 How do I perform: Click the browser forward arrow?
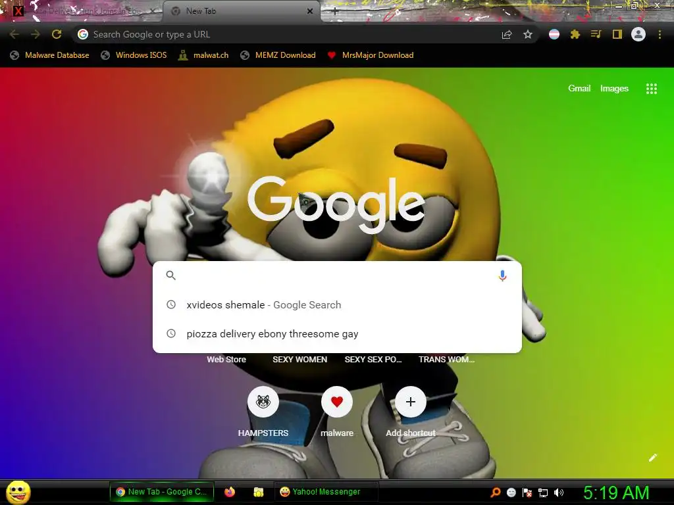click(36, 34)
